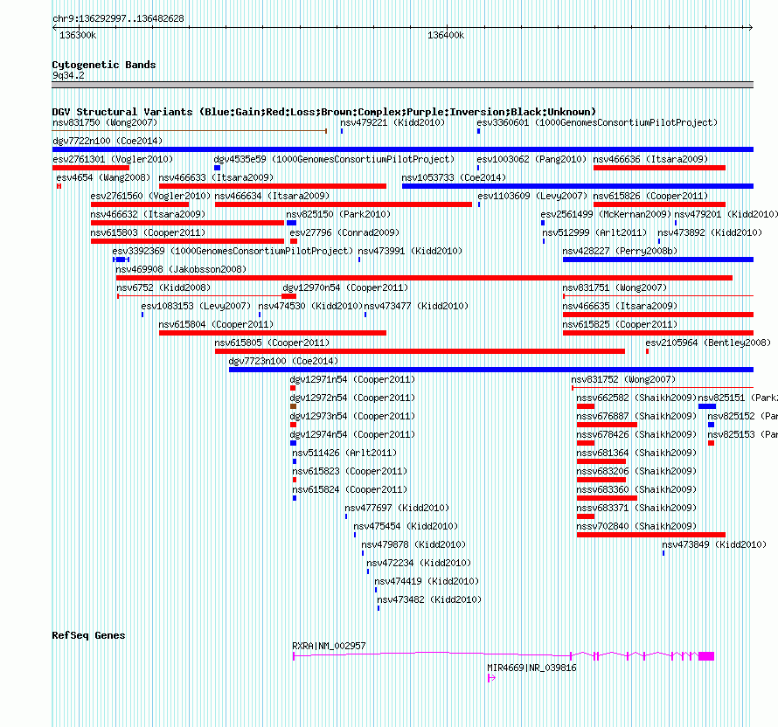The image size is (778, 727).
Task: Click the nsv831750 (Wong2007) variant label
Action: pyautogui.click(x=105, y=122)
